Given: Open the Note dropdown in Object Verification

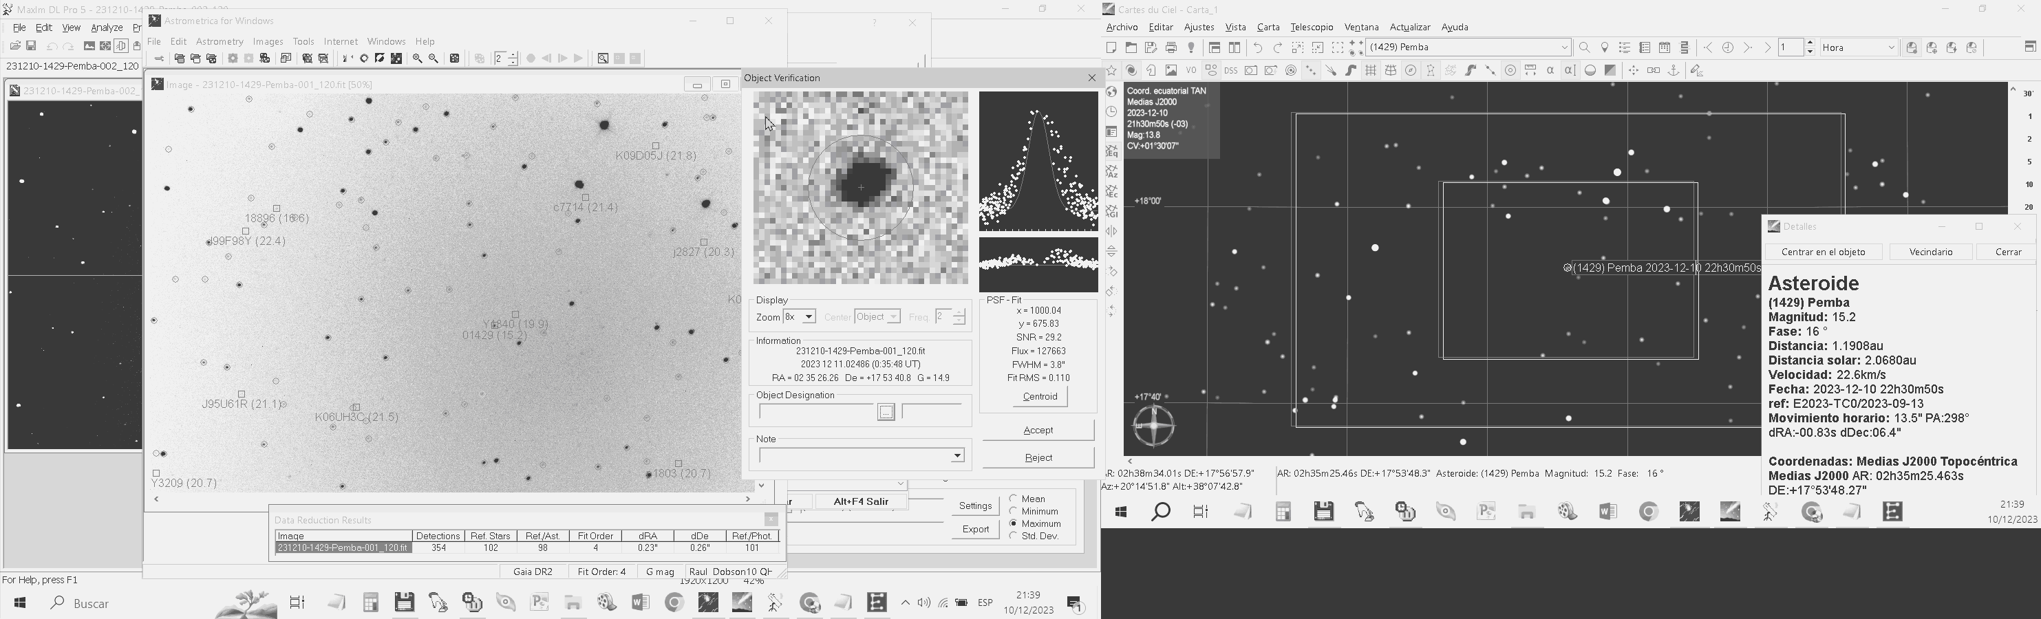Looking at the screenshot, I should [957, 456].
